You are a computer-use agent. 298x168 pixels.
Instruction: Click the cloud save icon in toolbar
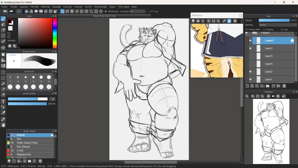click(27, 11)
